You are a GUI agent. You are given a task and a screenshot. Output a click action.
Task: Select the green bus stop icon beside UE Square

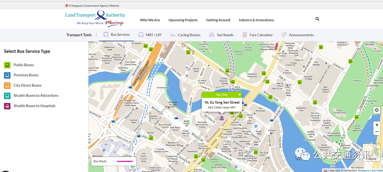[x=146, y=46]
